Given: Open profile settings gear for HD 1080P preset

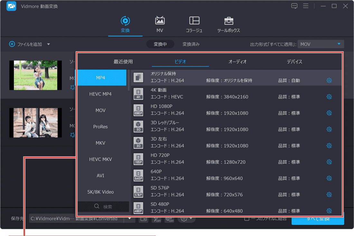Looking at the screenshot, I should (329, 113).
